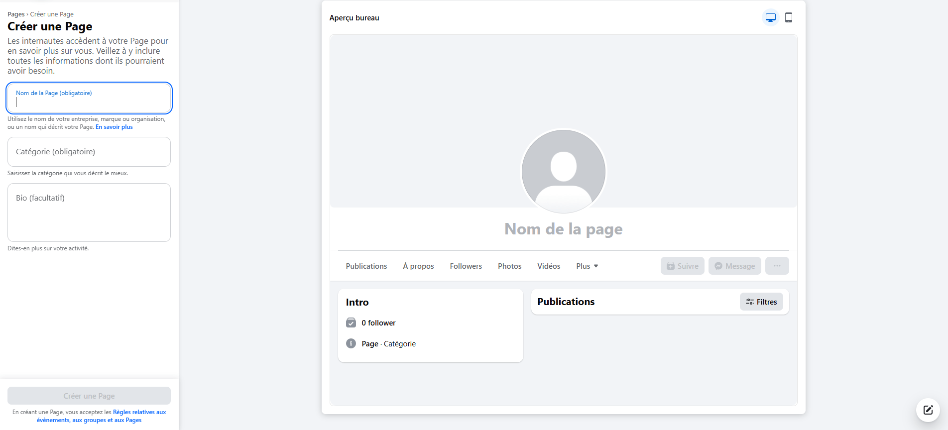Open the Vidéos tab
This screenshot has width=948, height=430.
pyautogui.click(x=549, y=266)
